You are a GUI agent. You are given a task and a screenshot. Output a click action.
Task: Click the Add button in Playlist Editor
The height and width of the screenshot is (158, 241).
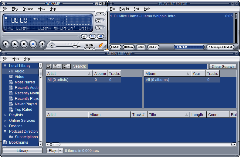point(115,47)
